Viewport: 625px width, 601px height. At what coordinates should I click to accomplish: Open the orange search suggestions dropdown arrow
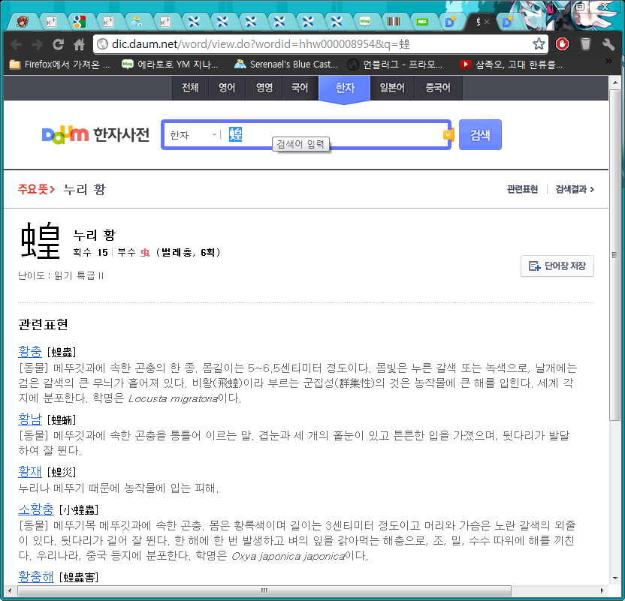[x=448, y=135]
